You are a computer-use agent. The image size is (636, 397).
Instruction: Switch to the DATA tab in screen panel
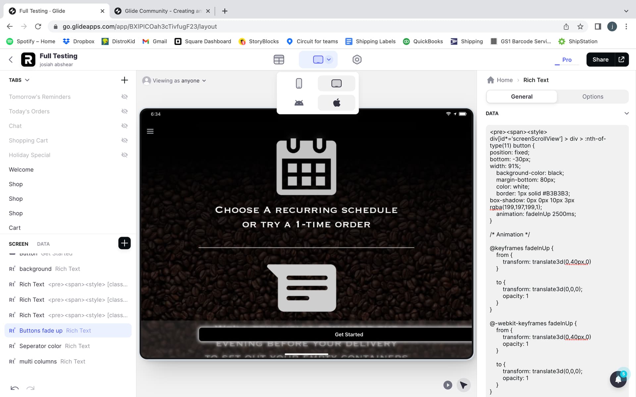(x=43, y=244)
